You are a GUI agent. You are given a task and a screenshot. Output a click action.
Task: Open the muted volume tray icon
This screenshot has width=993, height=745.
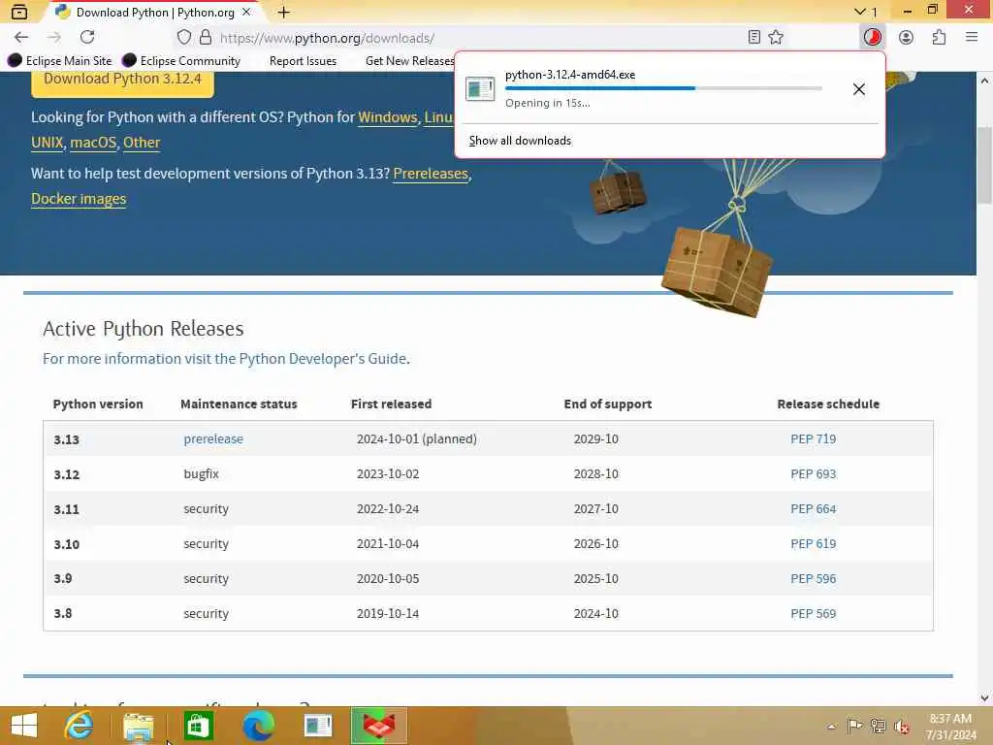[901, 726]
